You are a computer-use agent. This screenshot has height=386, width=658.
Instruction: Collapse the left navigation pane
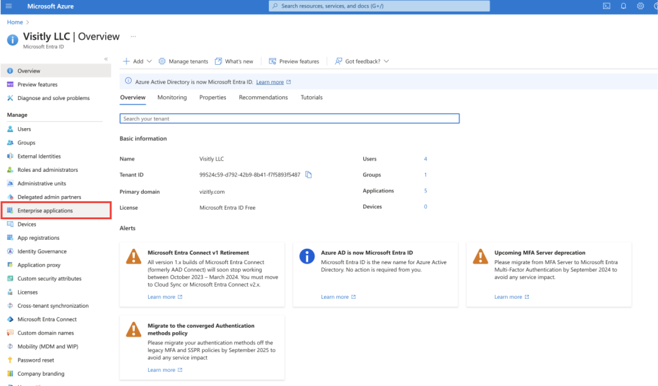click(x=106, y=59)
